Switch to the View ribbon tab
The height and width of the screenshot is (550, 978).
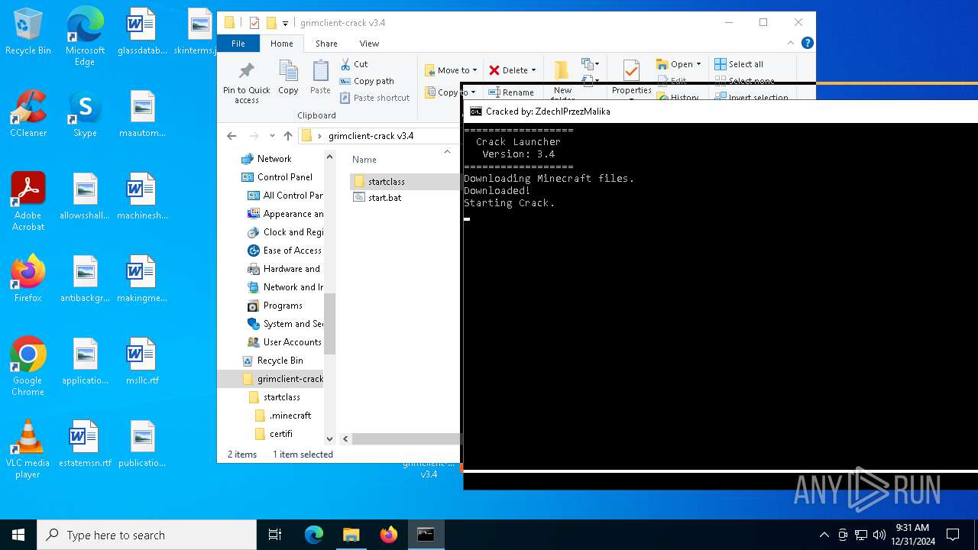point(369,44)
